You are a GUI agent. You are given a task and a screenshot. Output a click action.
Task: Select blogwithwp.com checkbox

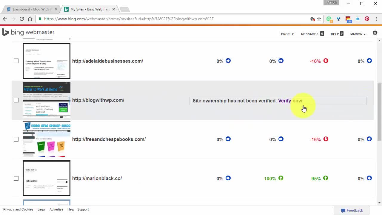click(16, 100)
